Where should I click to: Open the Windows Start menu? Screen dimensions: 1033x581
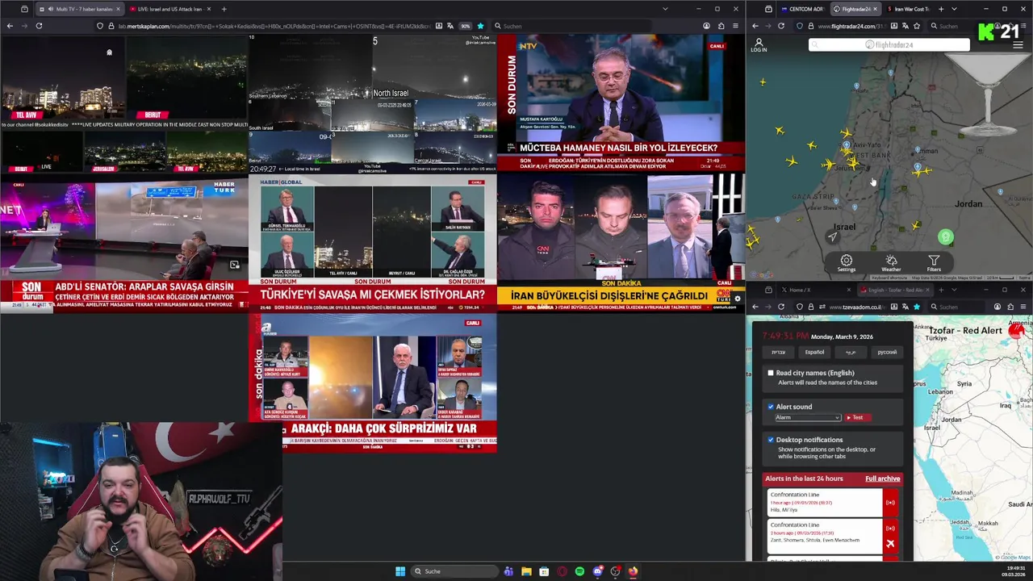400,571
